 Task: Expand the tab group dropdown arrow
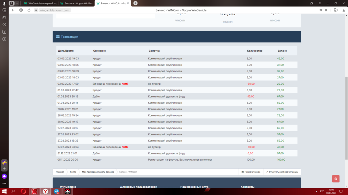[17, 3]
